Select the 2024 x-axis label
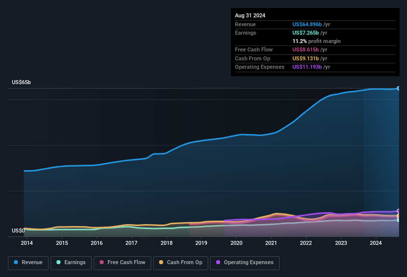The width and height of the screenshot is (407, 277). [376, 243]
